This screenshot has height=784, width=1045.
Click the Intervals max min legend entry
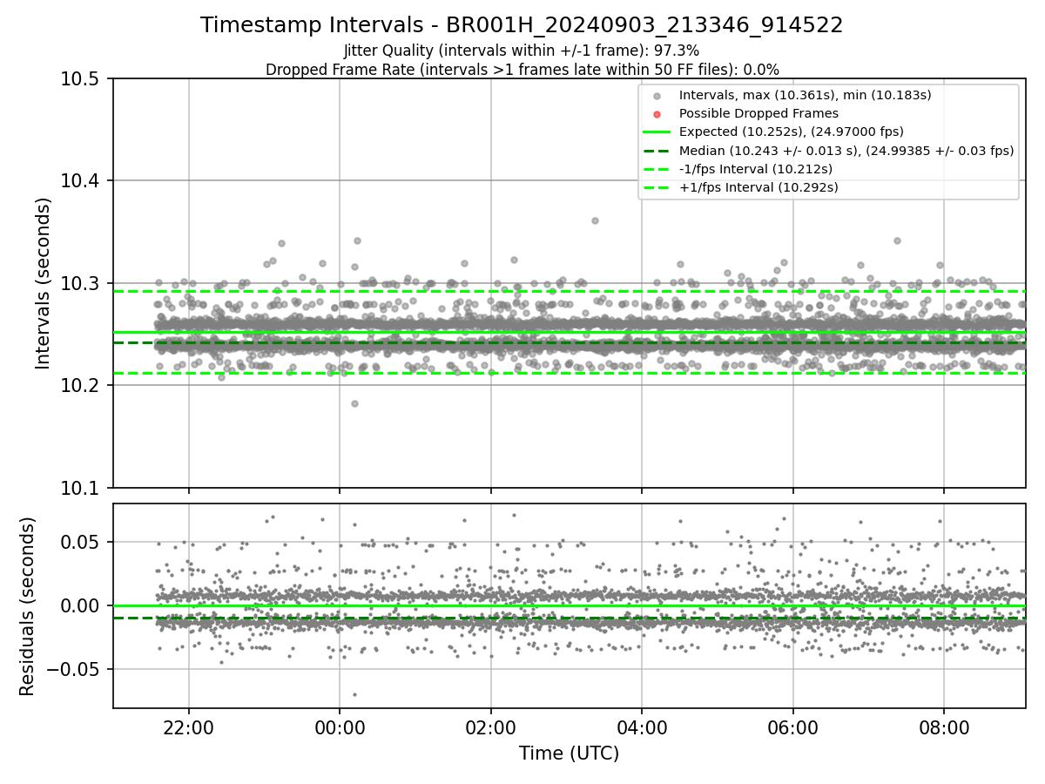click(x=806, y=95)
